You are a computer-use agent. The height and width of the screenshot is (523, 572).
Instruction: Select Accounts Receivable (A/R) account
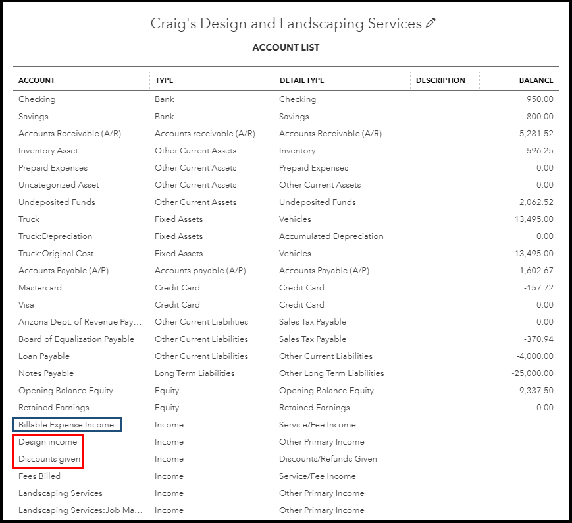tap(70, 134)
